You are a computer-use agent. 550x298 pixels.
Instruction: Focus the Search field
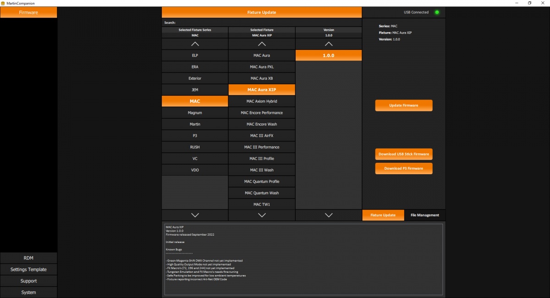pos(262,22)
